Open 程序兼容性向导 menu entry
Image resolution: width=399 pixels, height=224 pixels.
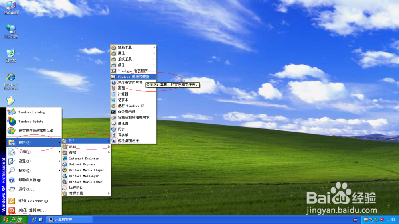(x=134, y=83)
